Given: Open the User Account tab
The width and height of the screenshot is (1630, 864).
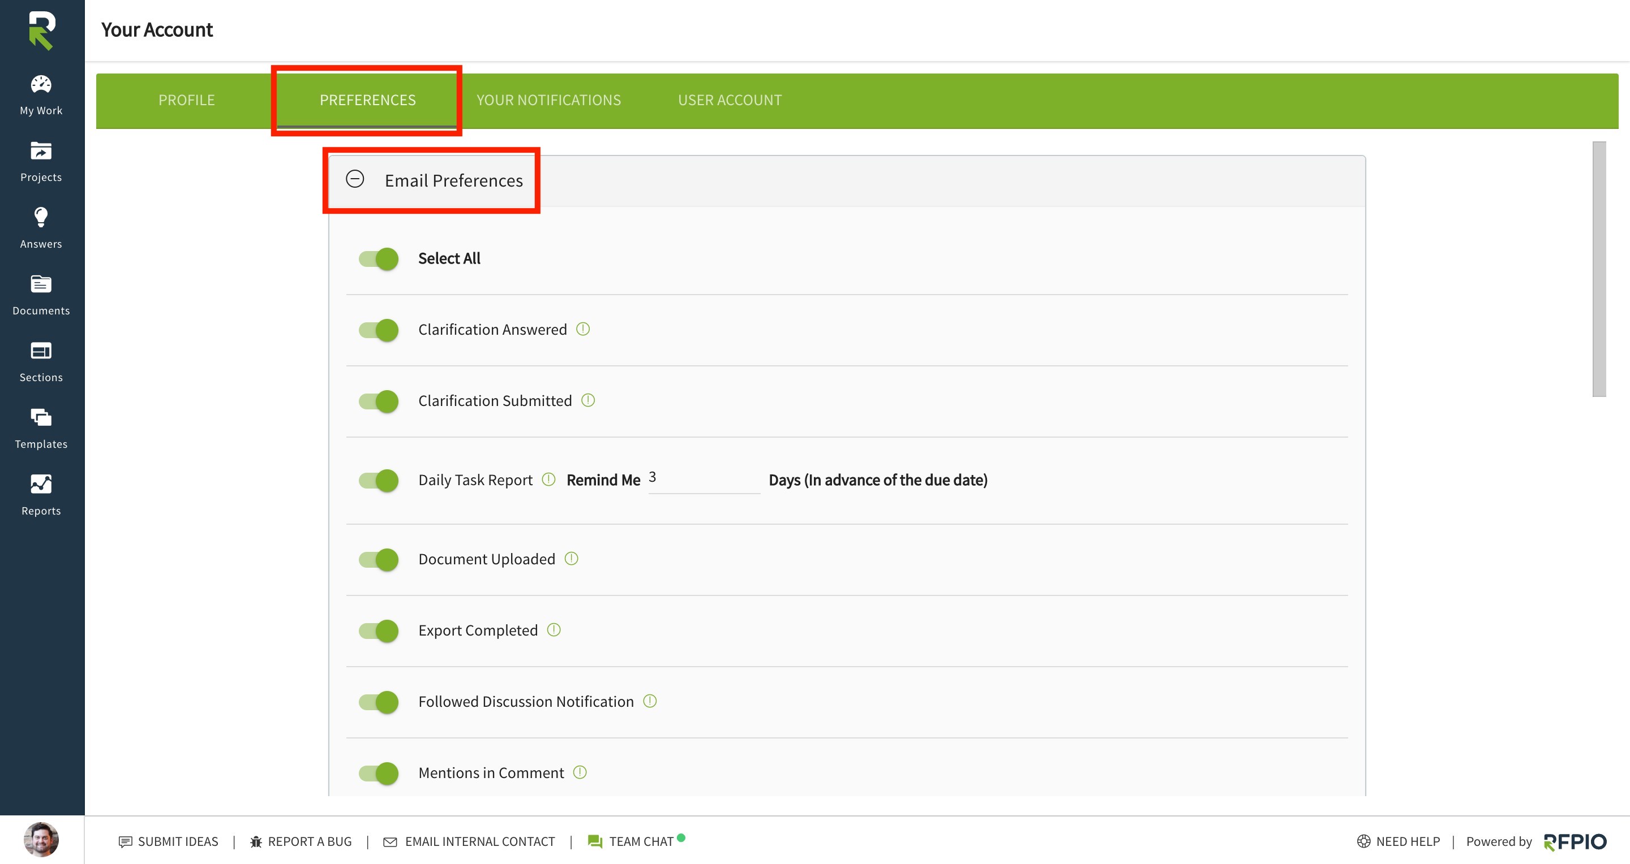Looking at the screenshot, I should pos(730,100).
